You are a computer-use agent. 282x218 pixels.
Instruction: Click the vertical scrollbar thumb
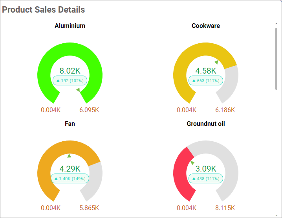tap(276, 59)
